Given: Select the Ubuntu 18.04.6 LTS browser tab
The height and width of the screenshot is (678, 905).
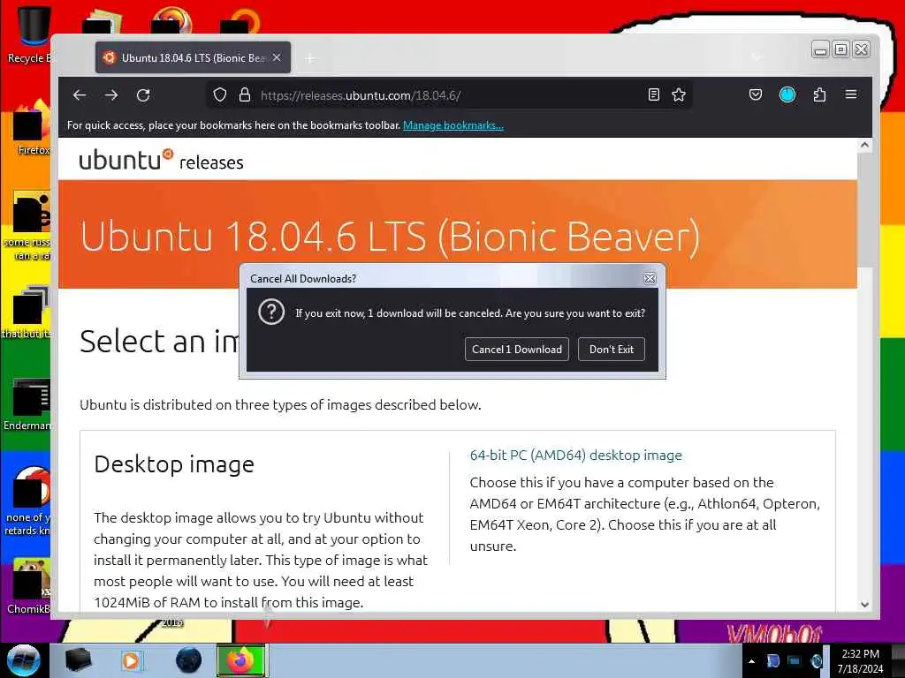Looking at the screenshot, I should pos(193,57).
